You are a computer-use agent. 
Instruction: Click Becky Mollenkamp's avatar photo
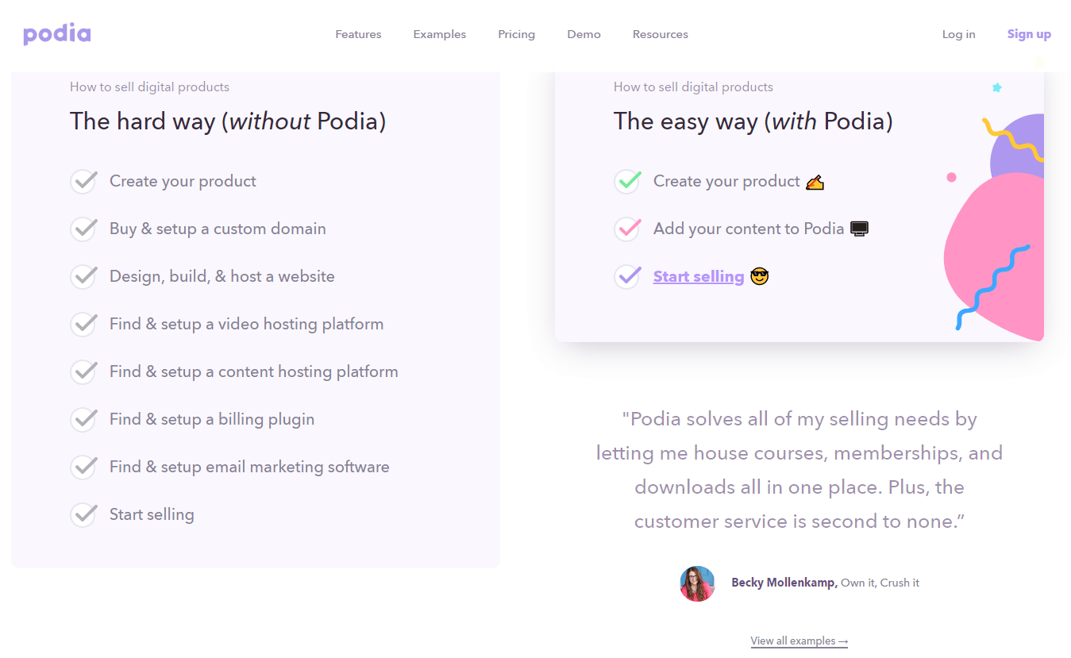[x=698, y=583]
